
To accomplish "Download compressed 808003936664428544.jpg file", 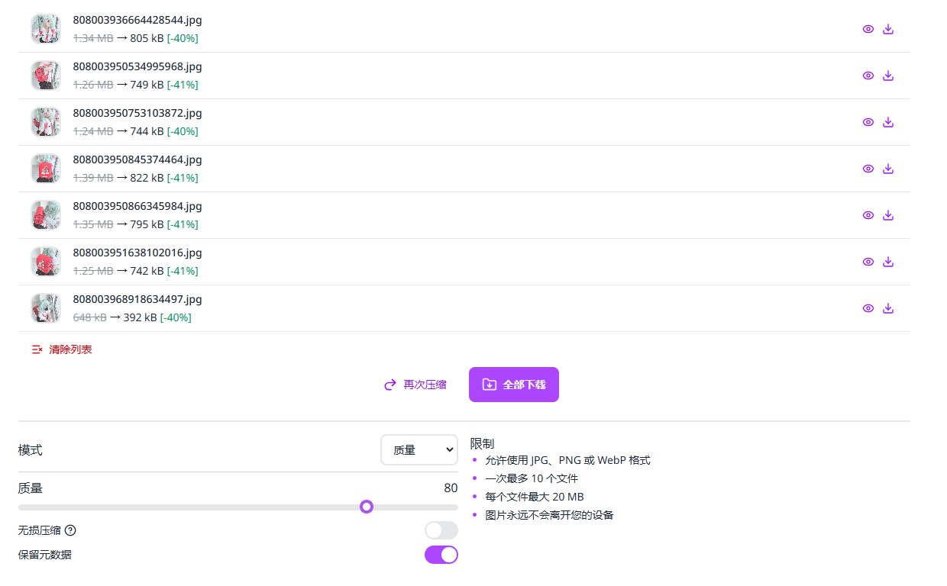I will [x=887, y=29].
